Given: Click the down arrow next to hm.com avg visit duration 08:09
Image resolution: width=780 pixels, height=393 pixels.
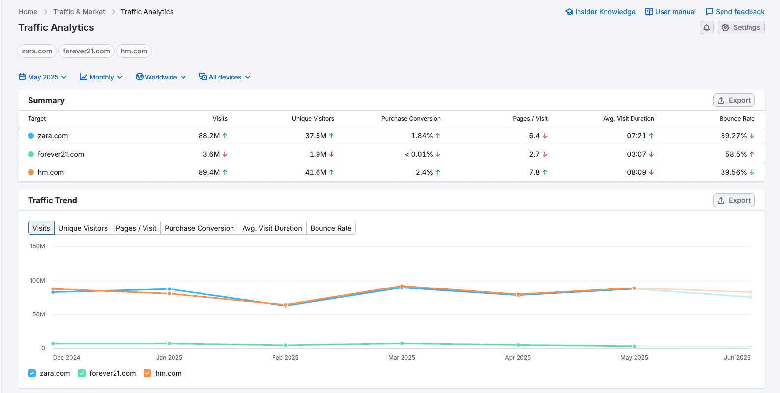Looking at the screenshot, I should tap(651, 172).
